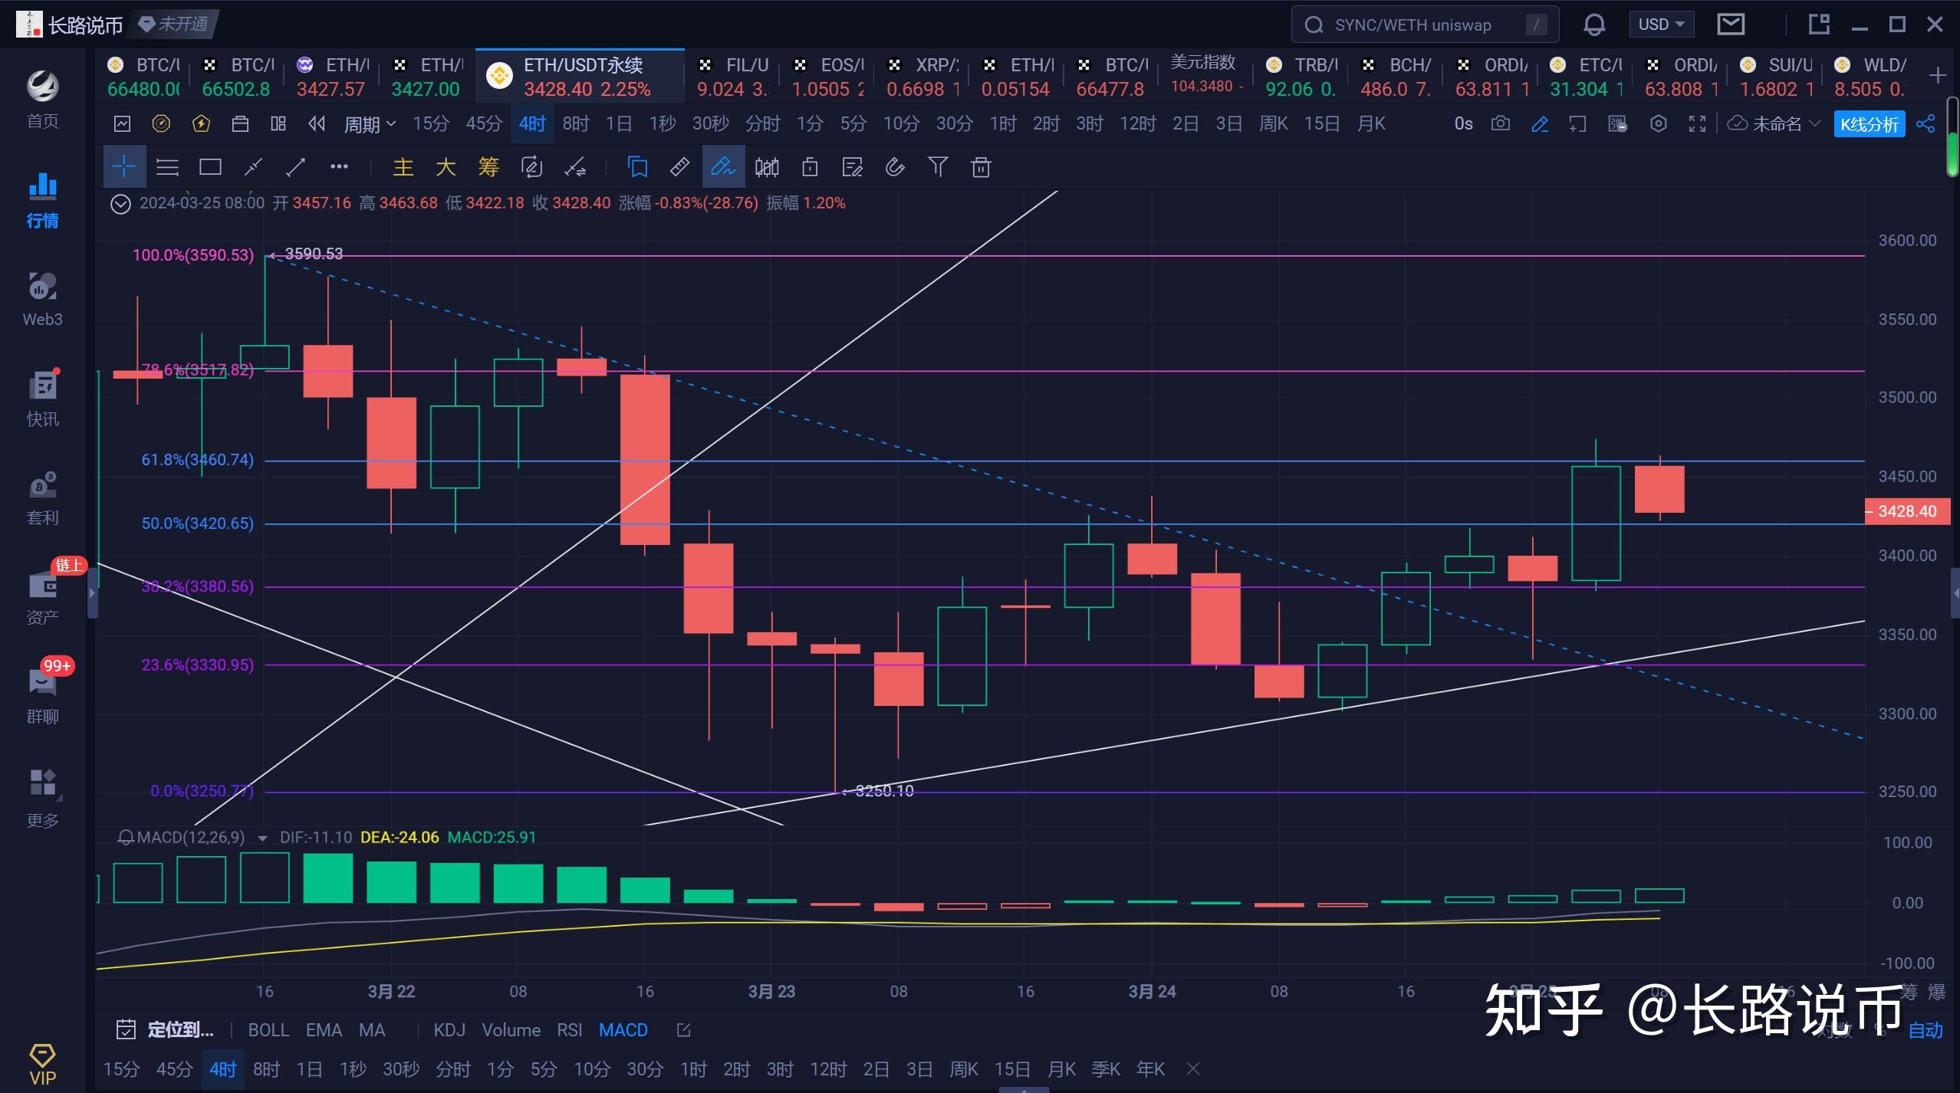Click the magnet snap tool icon
The image size is (1960, 1093).
(x=895, y=166)
